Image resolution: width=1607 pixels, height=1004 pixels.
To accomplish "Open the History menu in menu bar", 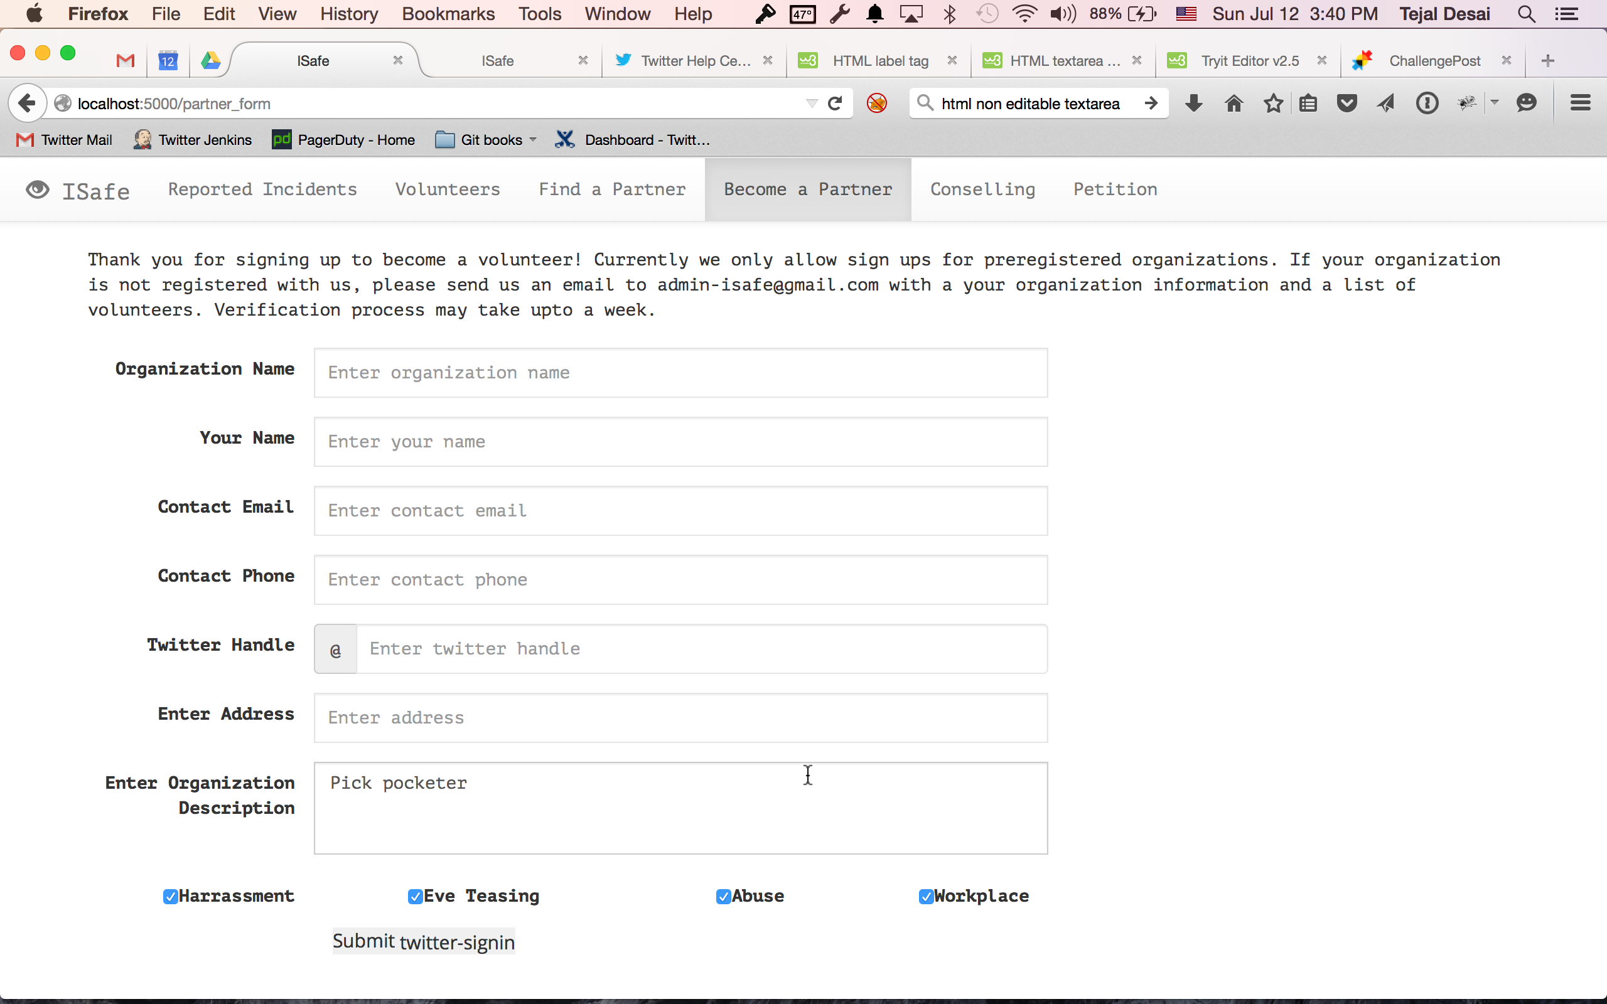I will click(x=348, y=14).
